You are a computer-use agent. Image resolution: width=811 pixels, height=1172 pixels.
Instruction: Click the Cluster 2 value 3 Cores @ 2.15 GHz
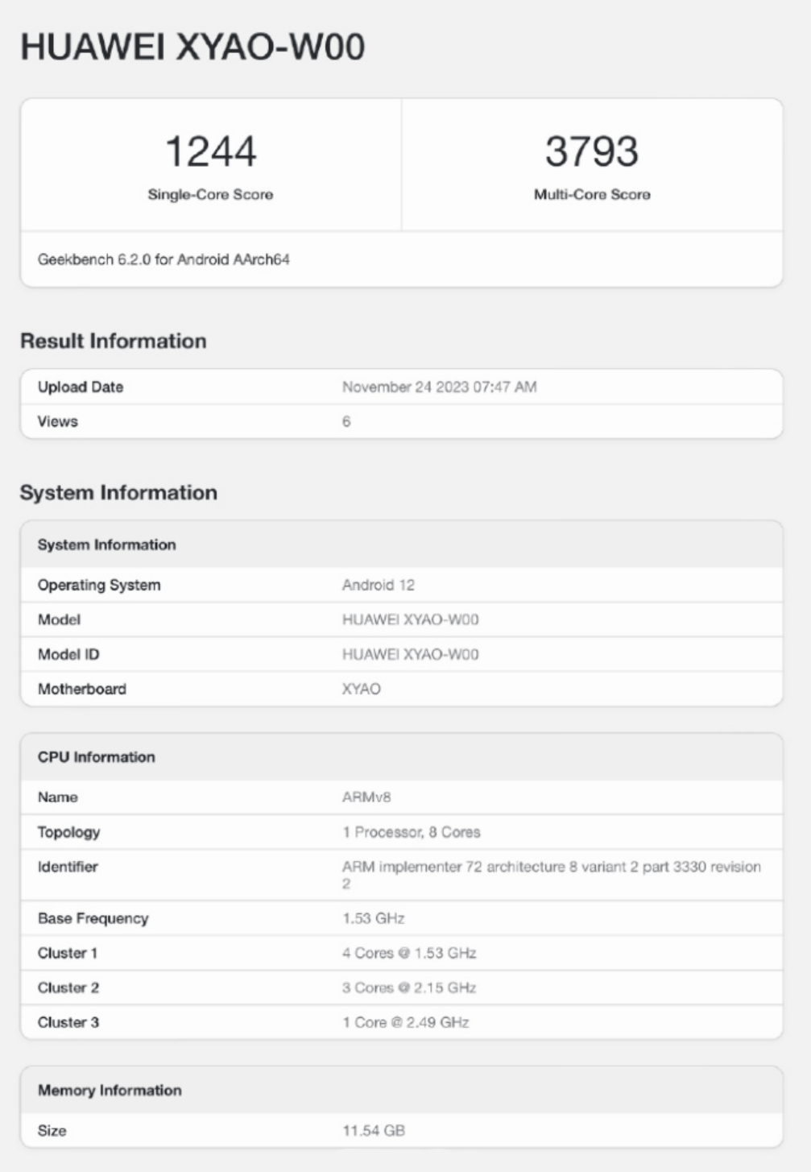(x=409, y=988)
